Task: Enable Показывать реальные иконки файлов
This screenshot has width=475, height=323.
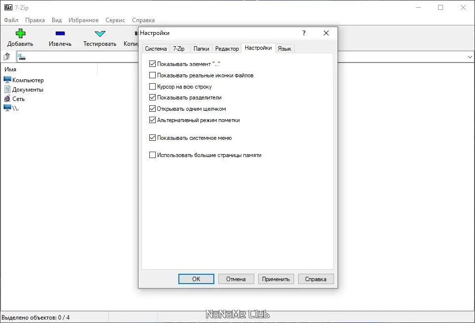Action: 152,75
